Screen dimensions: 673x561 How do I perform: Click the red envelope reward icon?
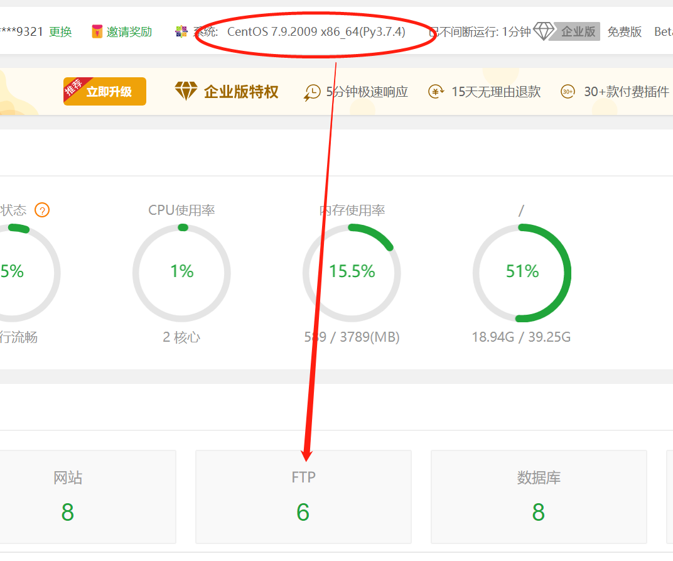[97, 32]
